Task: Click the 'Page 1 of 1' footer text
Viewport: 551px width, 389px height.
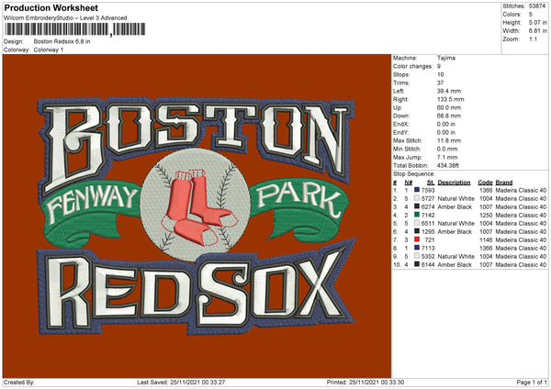Action: click(532, 383)
